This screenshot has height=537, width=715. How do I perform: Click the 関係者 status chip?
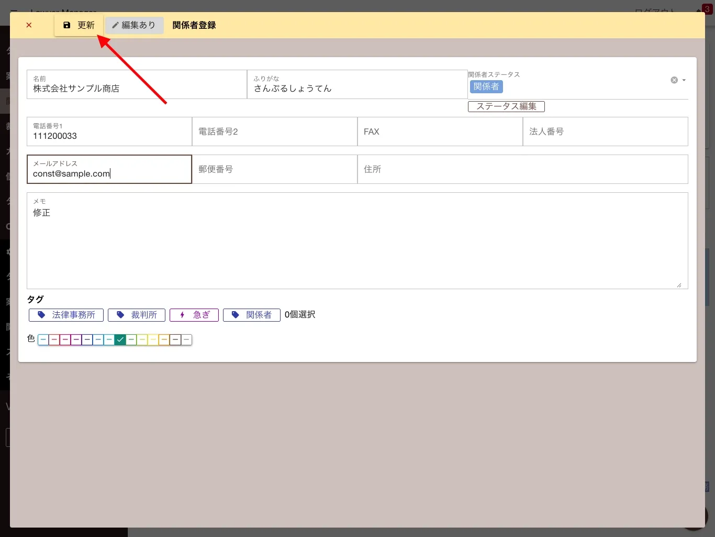[486, 86]
